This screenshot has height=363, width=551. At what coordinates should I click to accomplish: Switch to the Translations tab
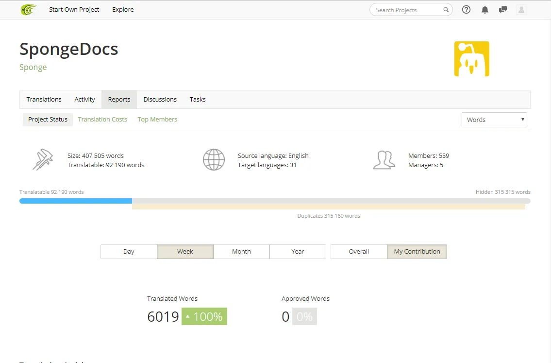point(44,100)
